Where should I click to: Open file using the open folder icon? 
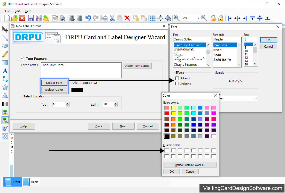(14, 18)
